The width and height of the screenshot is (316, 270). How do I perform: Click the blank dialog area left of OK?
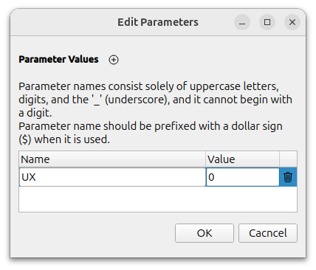coord(96,233)
